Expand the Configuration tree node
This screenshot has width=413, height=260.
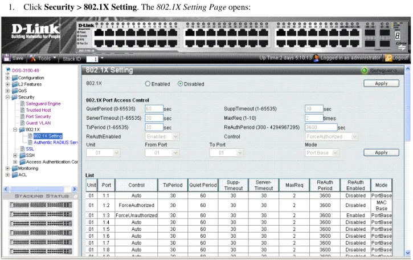tap(7, 78)
